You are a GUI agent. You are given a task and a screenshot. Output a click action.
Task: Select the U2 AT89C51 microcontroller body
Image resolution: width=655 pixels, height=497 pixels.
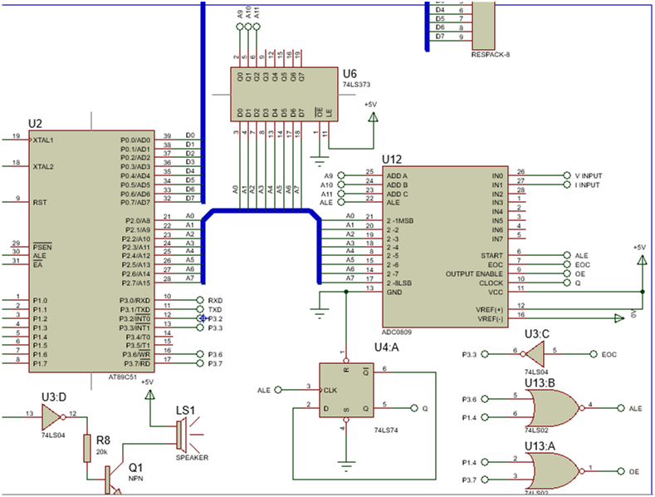coord(91,251)
